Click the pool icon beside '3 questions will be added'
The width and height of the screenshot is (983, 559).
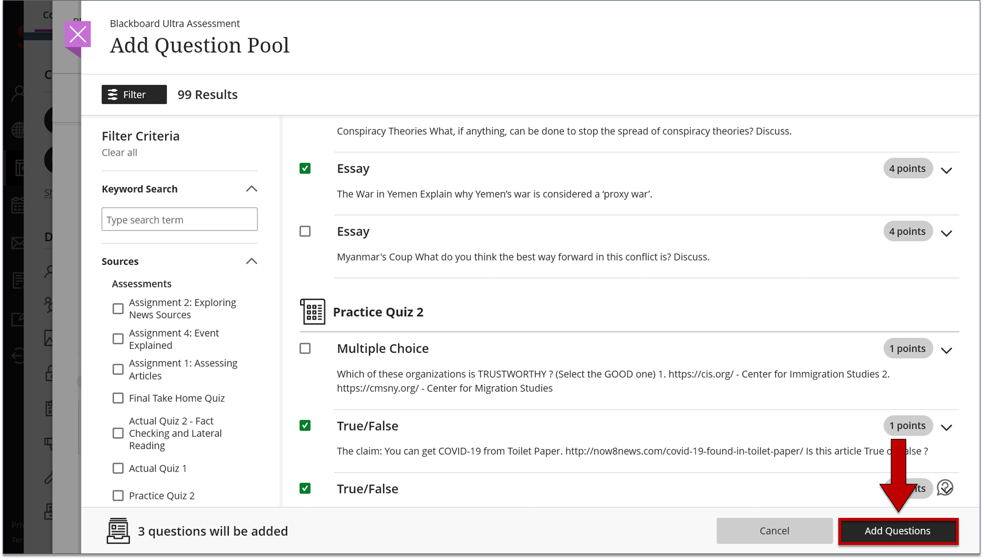pos(118,531)
